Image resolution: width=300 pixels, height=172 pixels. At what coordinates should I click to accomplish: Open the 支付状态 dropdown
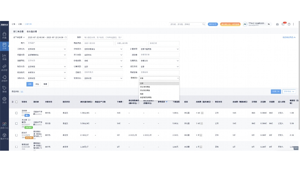click(x=103, y=55)
